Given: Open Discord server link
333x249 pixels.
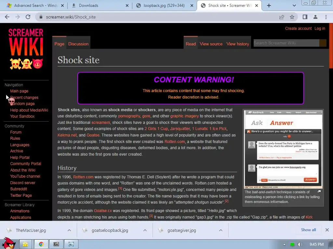Looking at the screenshot, I should (x=23, y=183).
